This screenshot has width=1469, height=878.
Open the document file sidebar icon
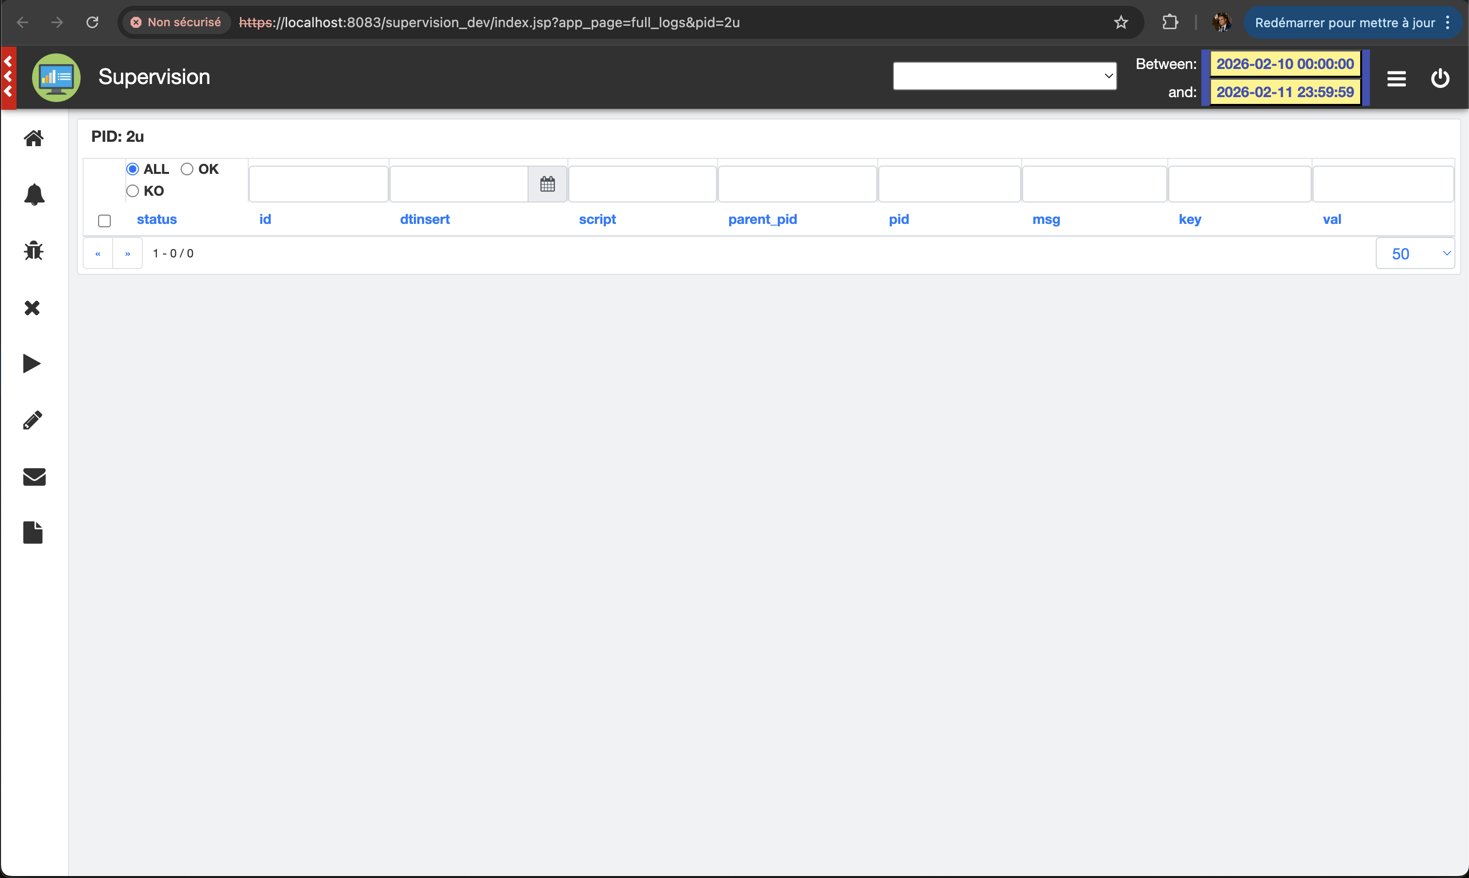pos(33,532)
